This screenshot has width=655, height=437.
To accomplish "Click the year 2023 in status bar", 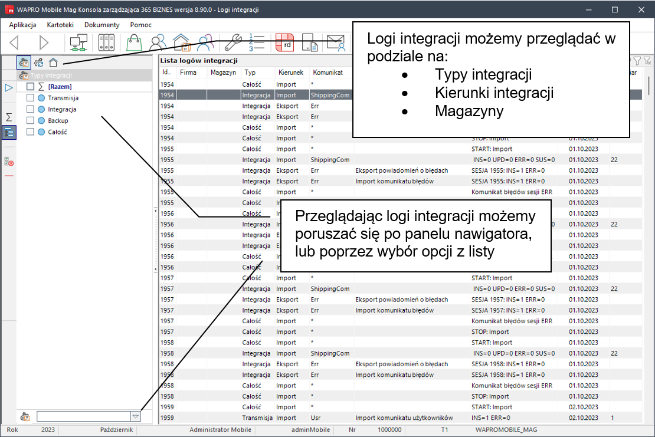I will [48, 430].
